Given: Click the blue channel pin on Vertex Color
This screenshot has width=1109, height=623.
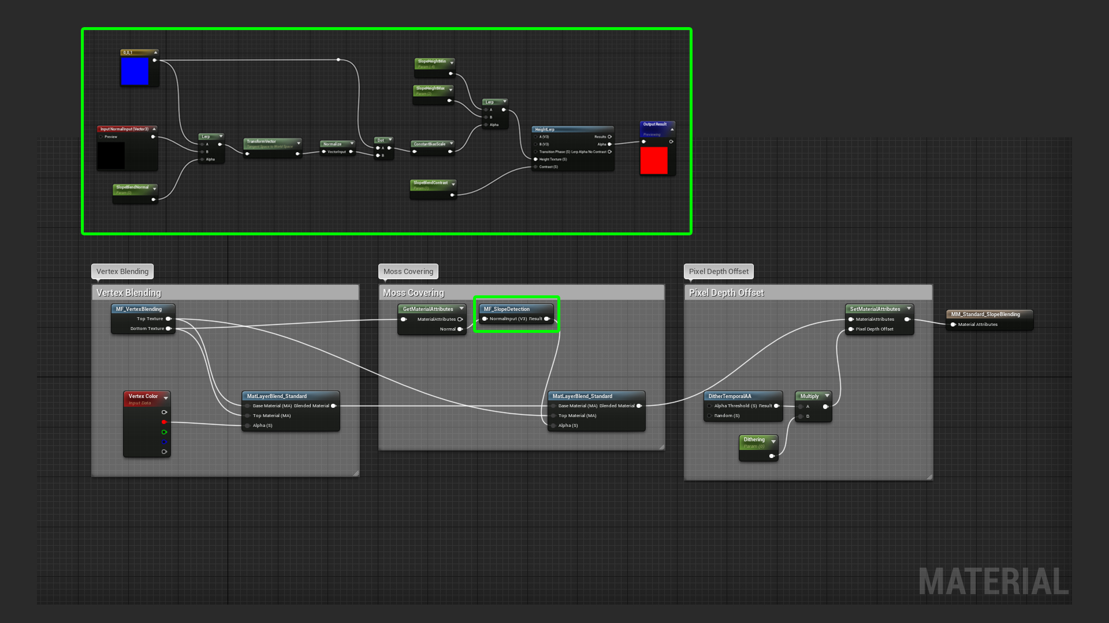Looking at the screenshot, I should pos(164,442).
